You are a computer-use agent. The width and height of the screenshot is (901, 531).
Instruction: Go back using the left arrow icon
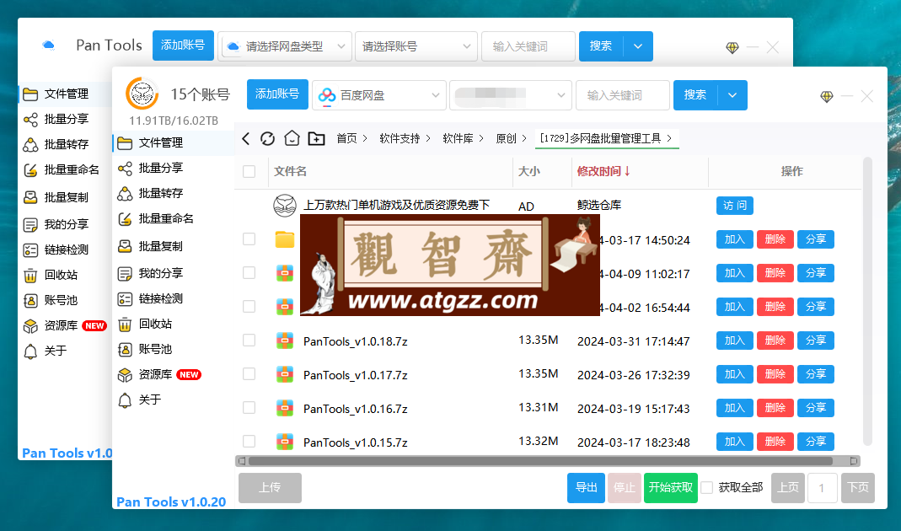click(246, 138)
